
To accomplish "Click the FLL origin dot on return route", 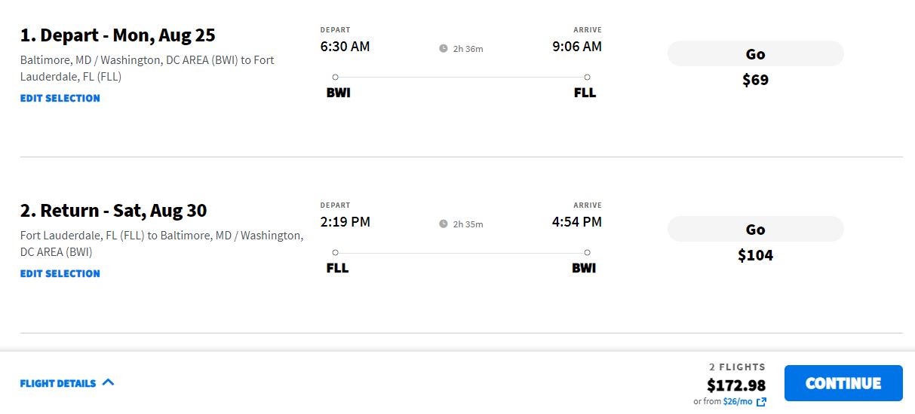I will pyautogui.click(x=335, y=252).
